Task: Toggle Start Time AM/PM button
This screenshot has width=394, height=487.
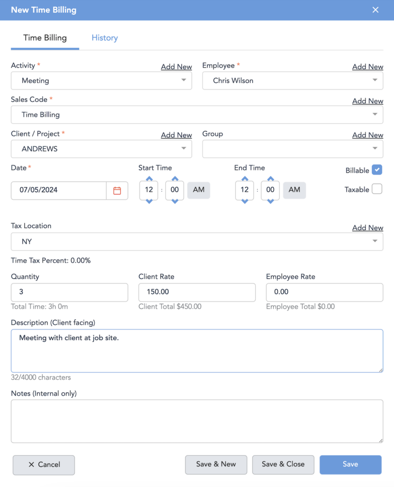Action: [199, 190]
